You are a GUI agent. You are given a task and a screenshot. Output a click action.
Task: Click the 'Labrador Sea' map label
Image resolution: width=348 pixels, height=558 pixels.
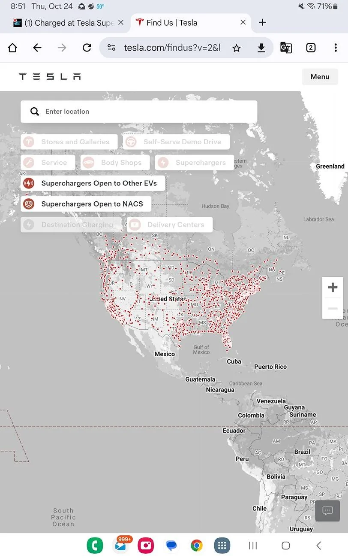318,219
